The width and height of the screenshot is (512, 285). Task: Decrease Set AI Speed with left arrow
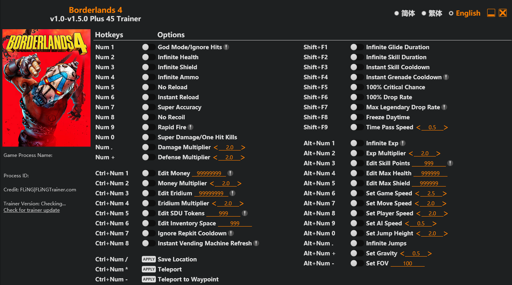click(407, 223)
